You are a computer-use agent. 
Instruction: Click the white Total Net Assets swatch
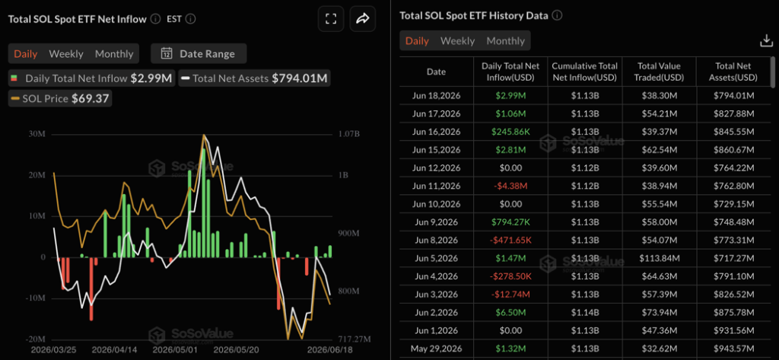(186, 78)
